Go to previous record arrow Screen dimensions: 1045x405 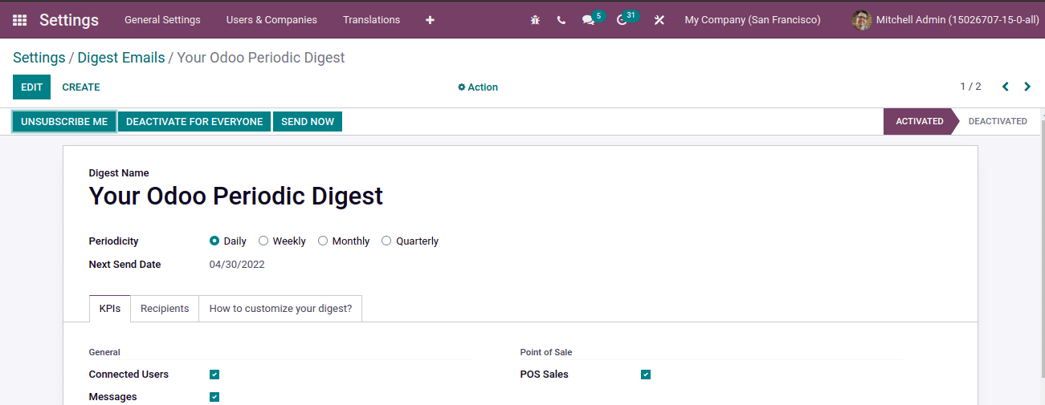pyautogui.click(x=1005, y=87)
